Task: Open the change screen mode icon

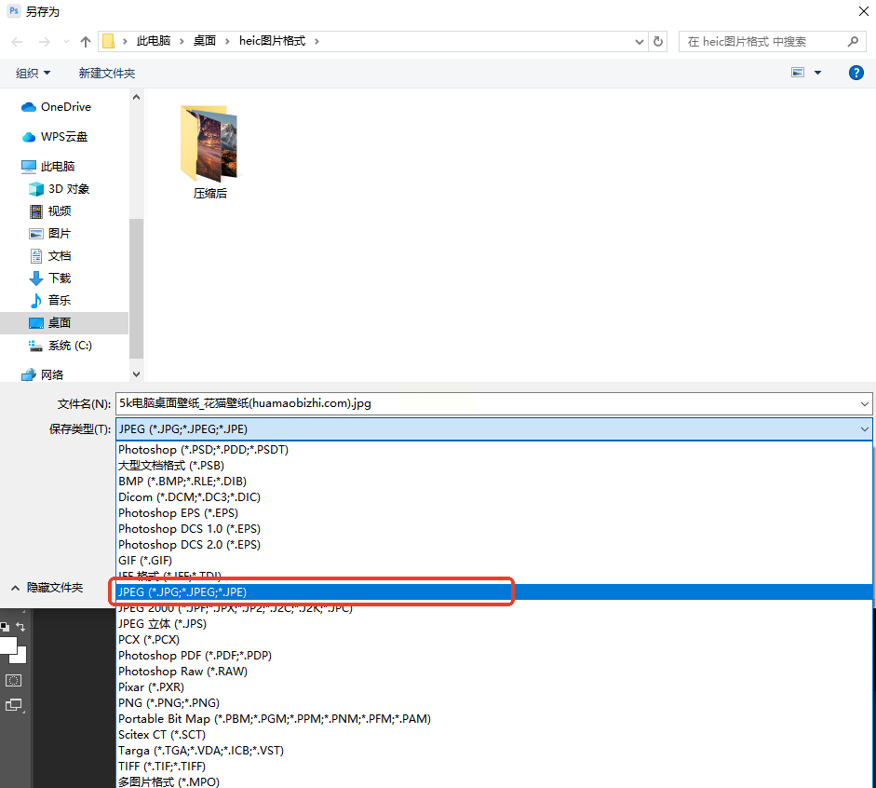Action: point(13,705)
